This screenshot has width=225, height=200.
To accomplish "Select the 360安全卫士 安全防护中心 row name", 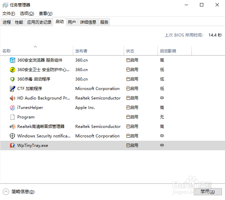I will coord(43,70).
